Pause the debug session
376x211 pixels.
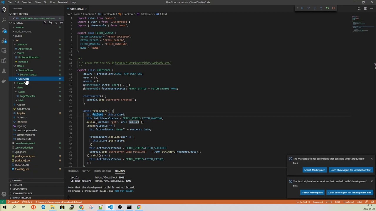click(302, 8)
